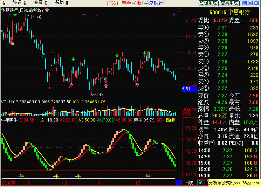Screen dimensions: 261x187
Task: Click the blue 6.51 price label
Action: (x=190, y=89)
